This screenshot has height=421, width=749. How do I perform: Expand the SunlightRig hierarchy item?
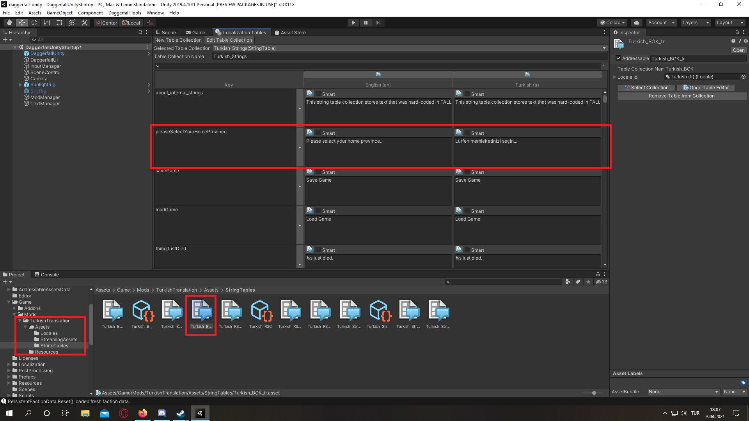[21, 85]
